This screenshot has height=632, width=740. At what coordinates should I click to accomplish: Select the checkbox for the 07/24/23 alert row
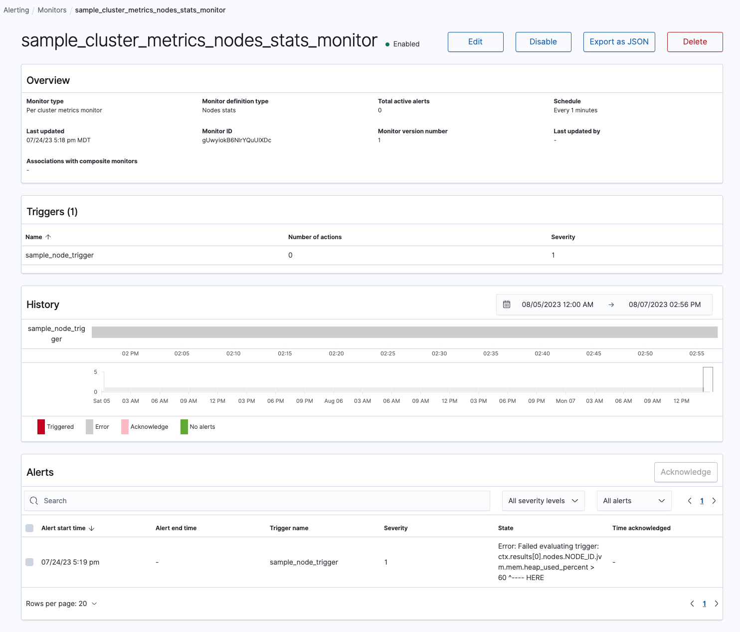[29, 562]
